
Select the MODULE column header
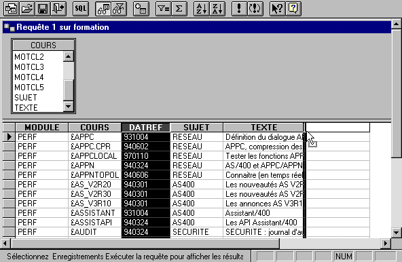(x=42, y=128)
